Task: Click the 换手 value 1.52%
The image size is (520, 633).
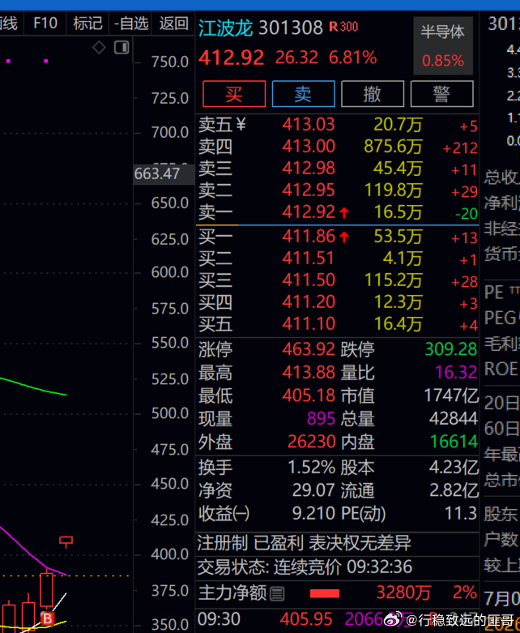Action: point(312,468)
